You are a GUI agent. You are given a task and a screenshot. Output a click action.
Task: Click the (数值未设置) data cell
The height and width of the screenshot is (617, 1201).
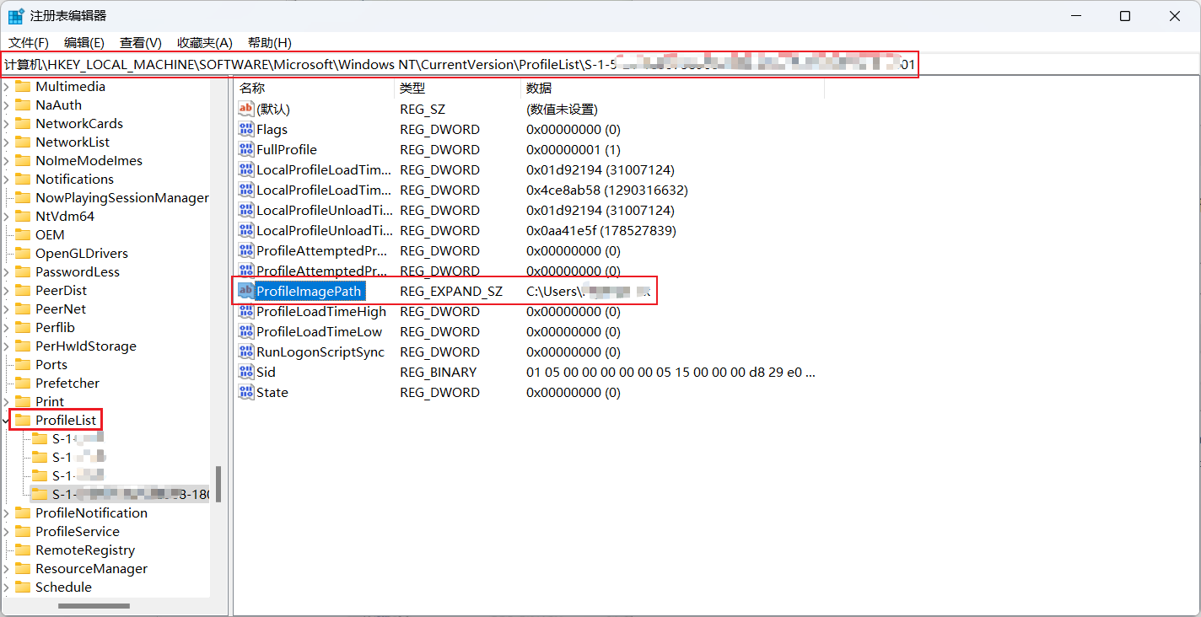[562, 109]
